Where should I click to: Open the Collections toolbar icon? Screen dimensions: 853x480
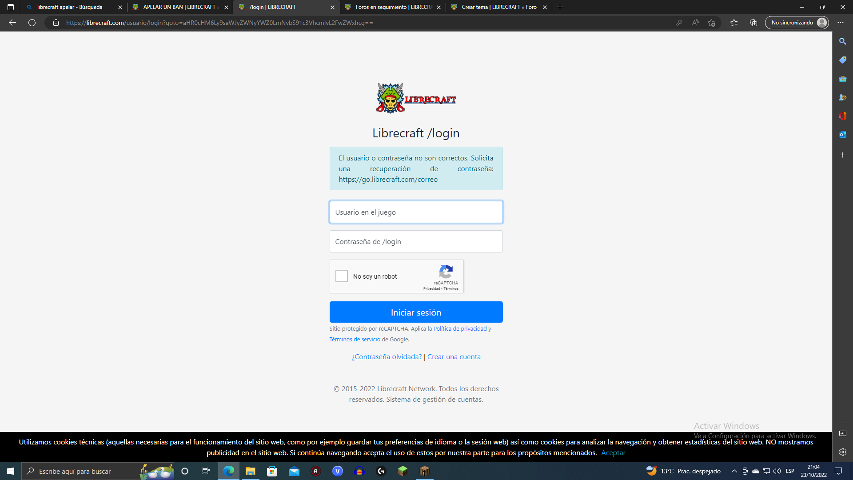[x=753, y=23]
